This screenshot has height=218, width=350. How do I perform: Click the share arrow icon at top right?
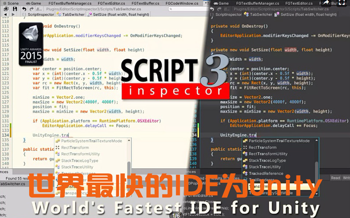click(327, 3)
